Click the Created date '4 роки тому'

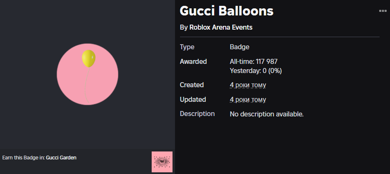click(247, 85)
